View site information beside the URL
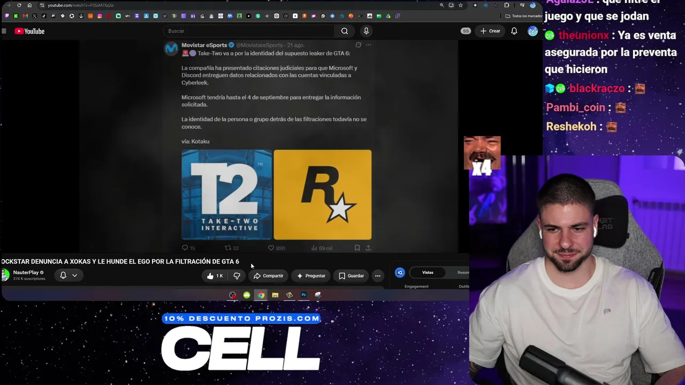685x385 pixels. tap(42, 5)
